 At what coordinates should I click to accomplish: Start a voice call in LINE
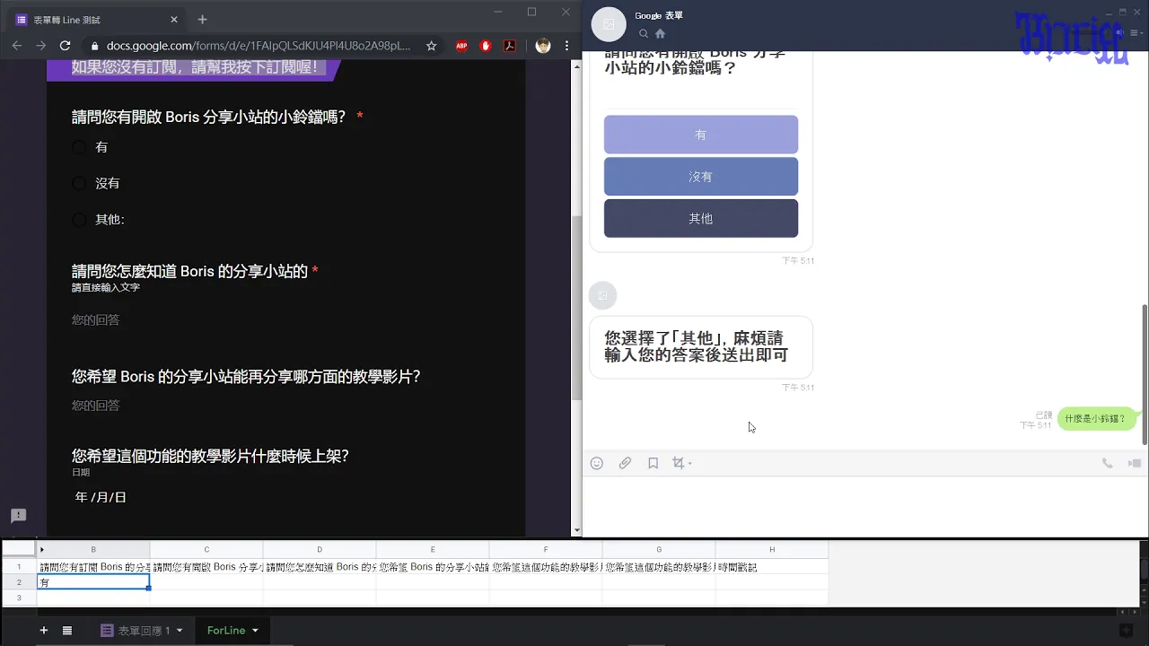pos(1107,463)
